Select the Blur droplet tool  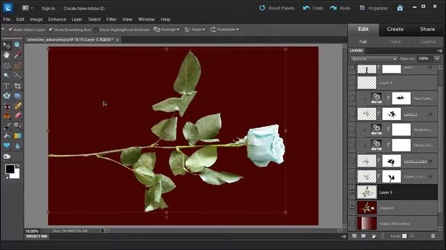(x=17, y=146)
